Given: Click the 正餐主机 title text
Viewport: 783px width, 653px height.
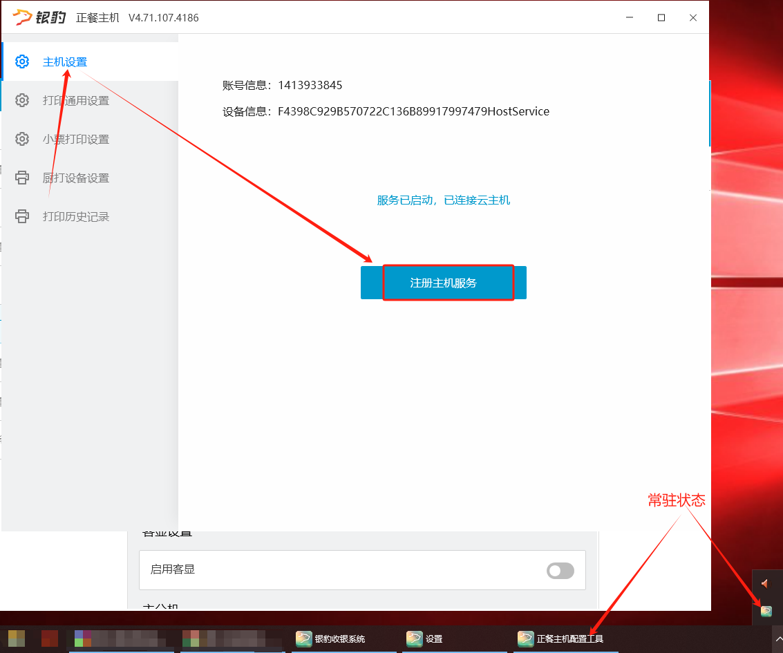Looking at the screenshot, I should tap(98, 18).
